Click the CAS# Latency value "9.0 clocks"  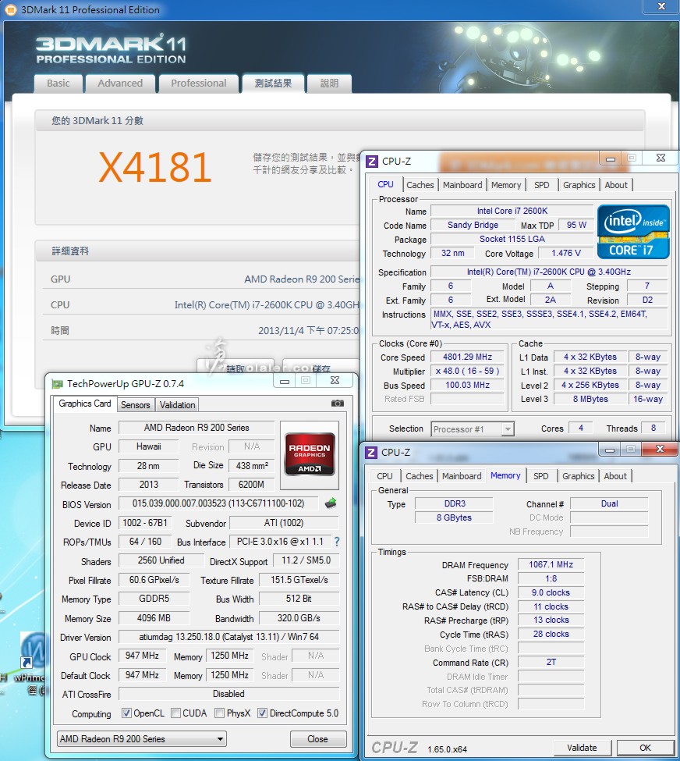click(x=551, y=592)
